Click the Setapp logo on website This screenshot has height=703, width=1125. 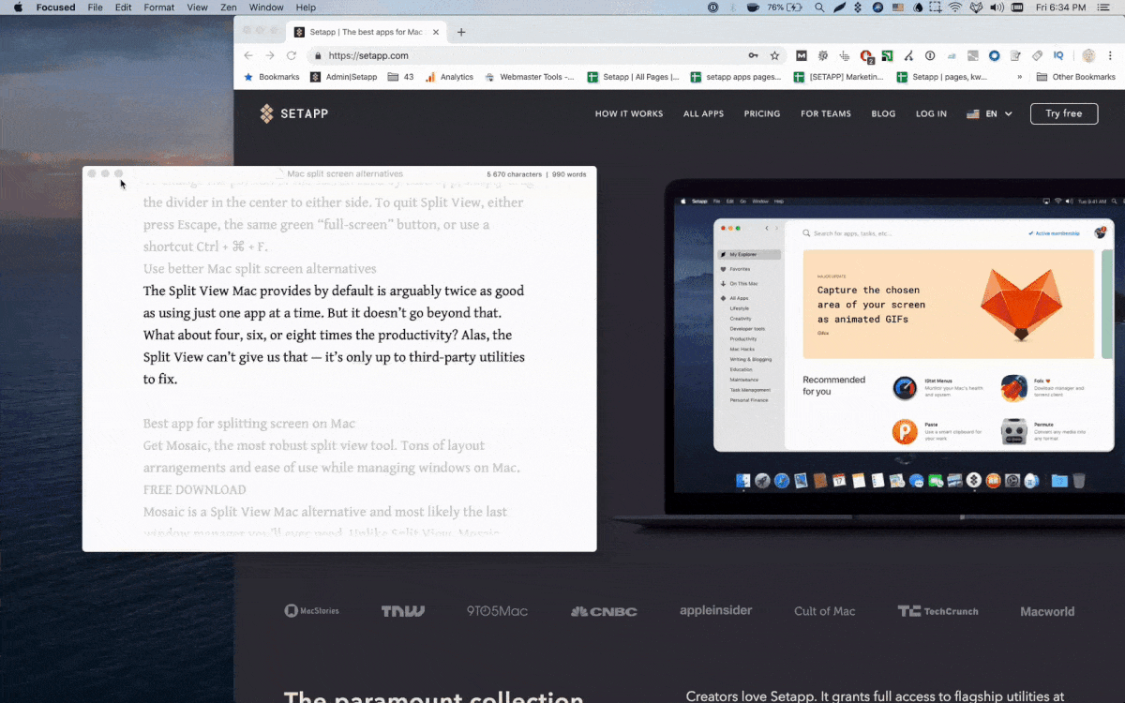(x=293, y=113)
